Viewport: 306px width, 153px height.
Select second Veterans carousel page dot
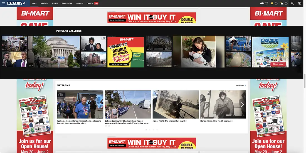coord(150,130)
